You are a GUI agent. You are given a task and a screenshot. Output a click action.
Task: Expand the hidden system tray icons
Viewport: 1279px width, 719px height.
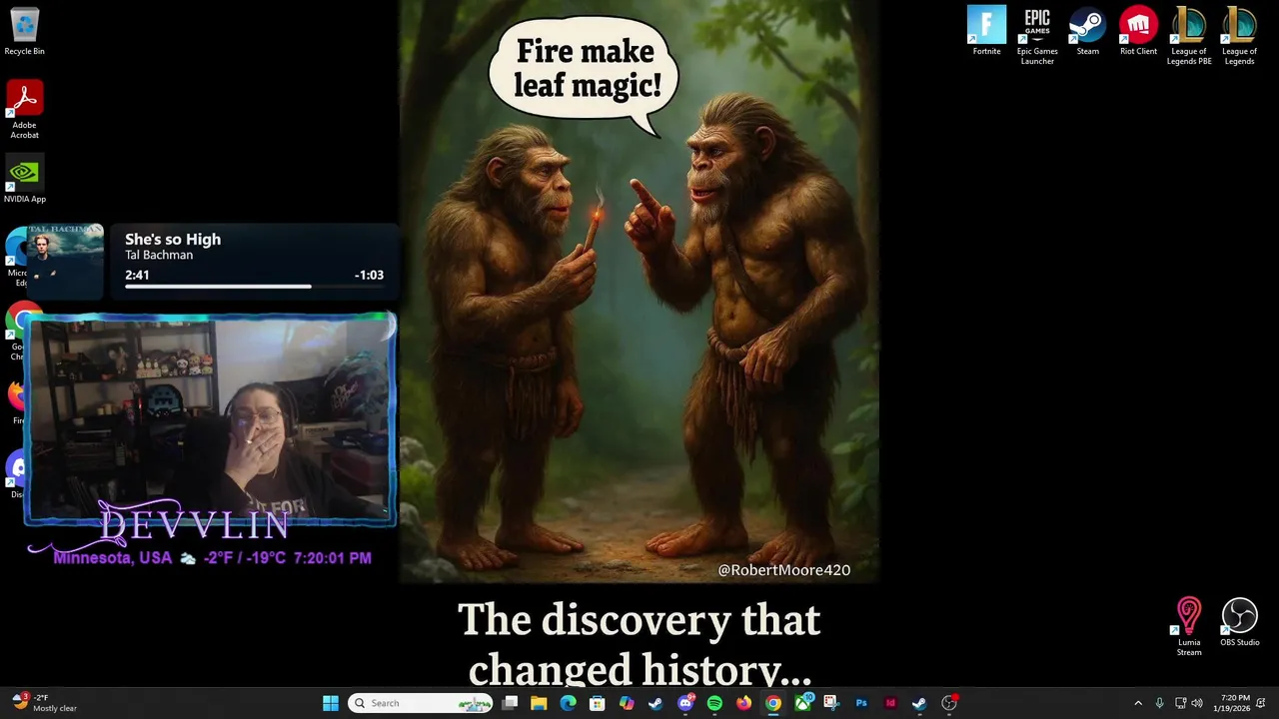tap(1137, 703)
